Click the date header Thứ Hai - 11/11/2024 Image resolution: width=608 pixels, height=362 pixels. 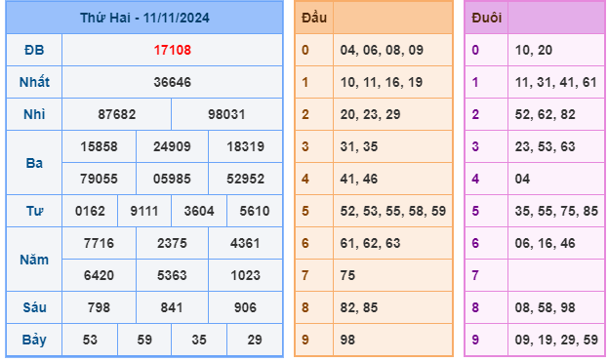pos(144,18)
